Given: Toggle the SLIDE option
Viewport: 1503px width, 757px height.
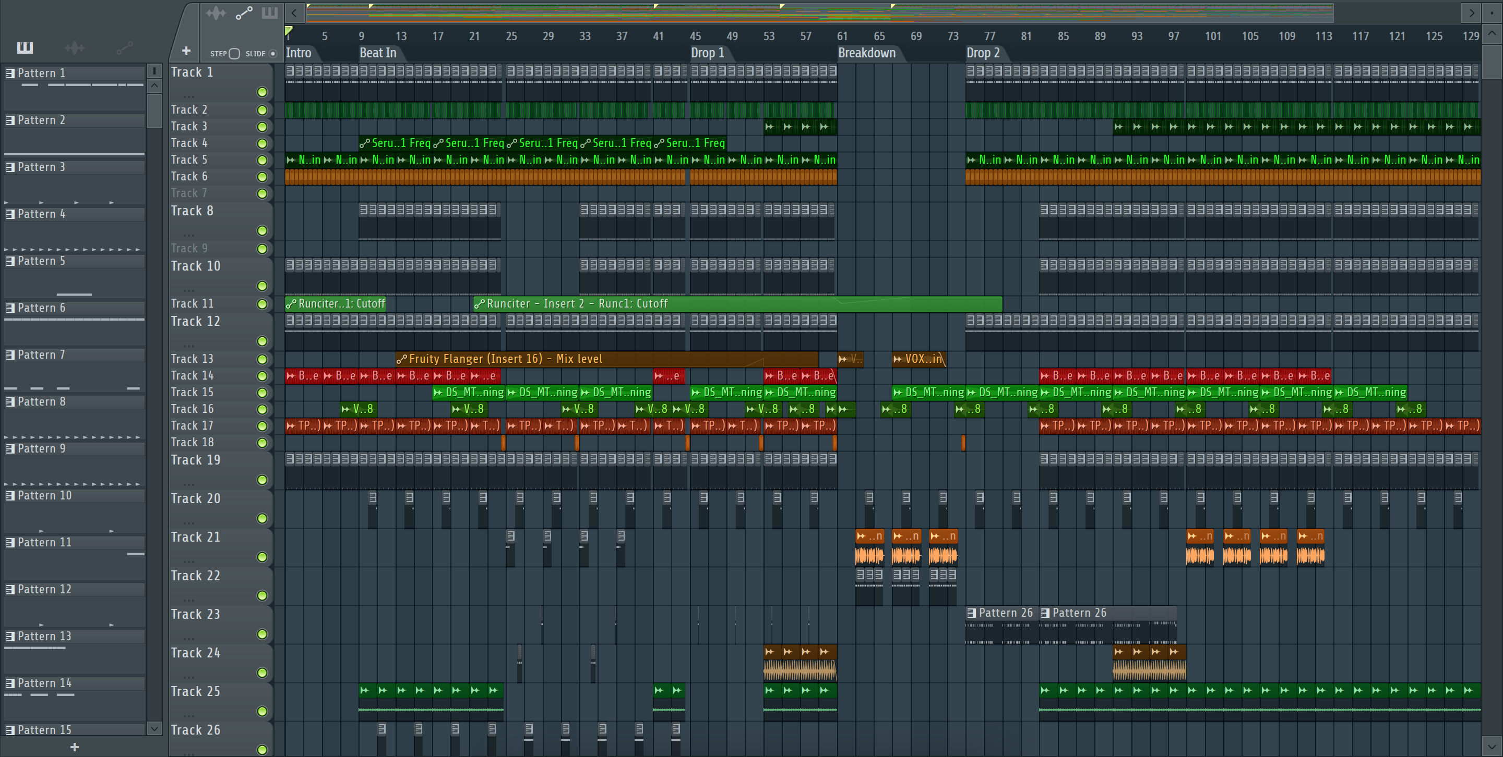Looking at the screenshot, I should 272,54.
